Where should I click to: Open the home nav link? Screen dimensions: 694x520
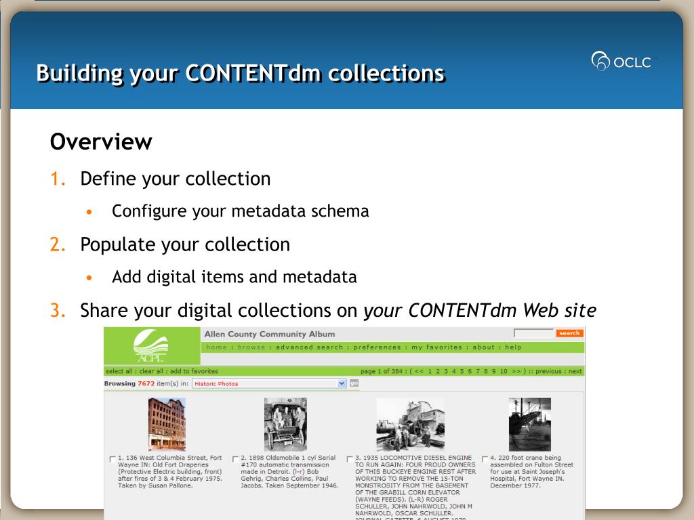pos(216,347)
